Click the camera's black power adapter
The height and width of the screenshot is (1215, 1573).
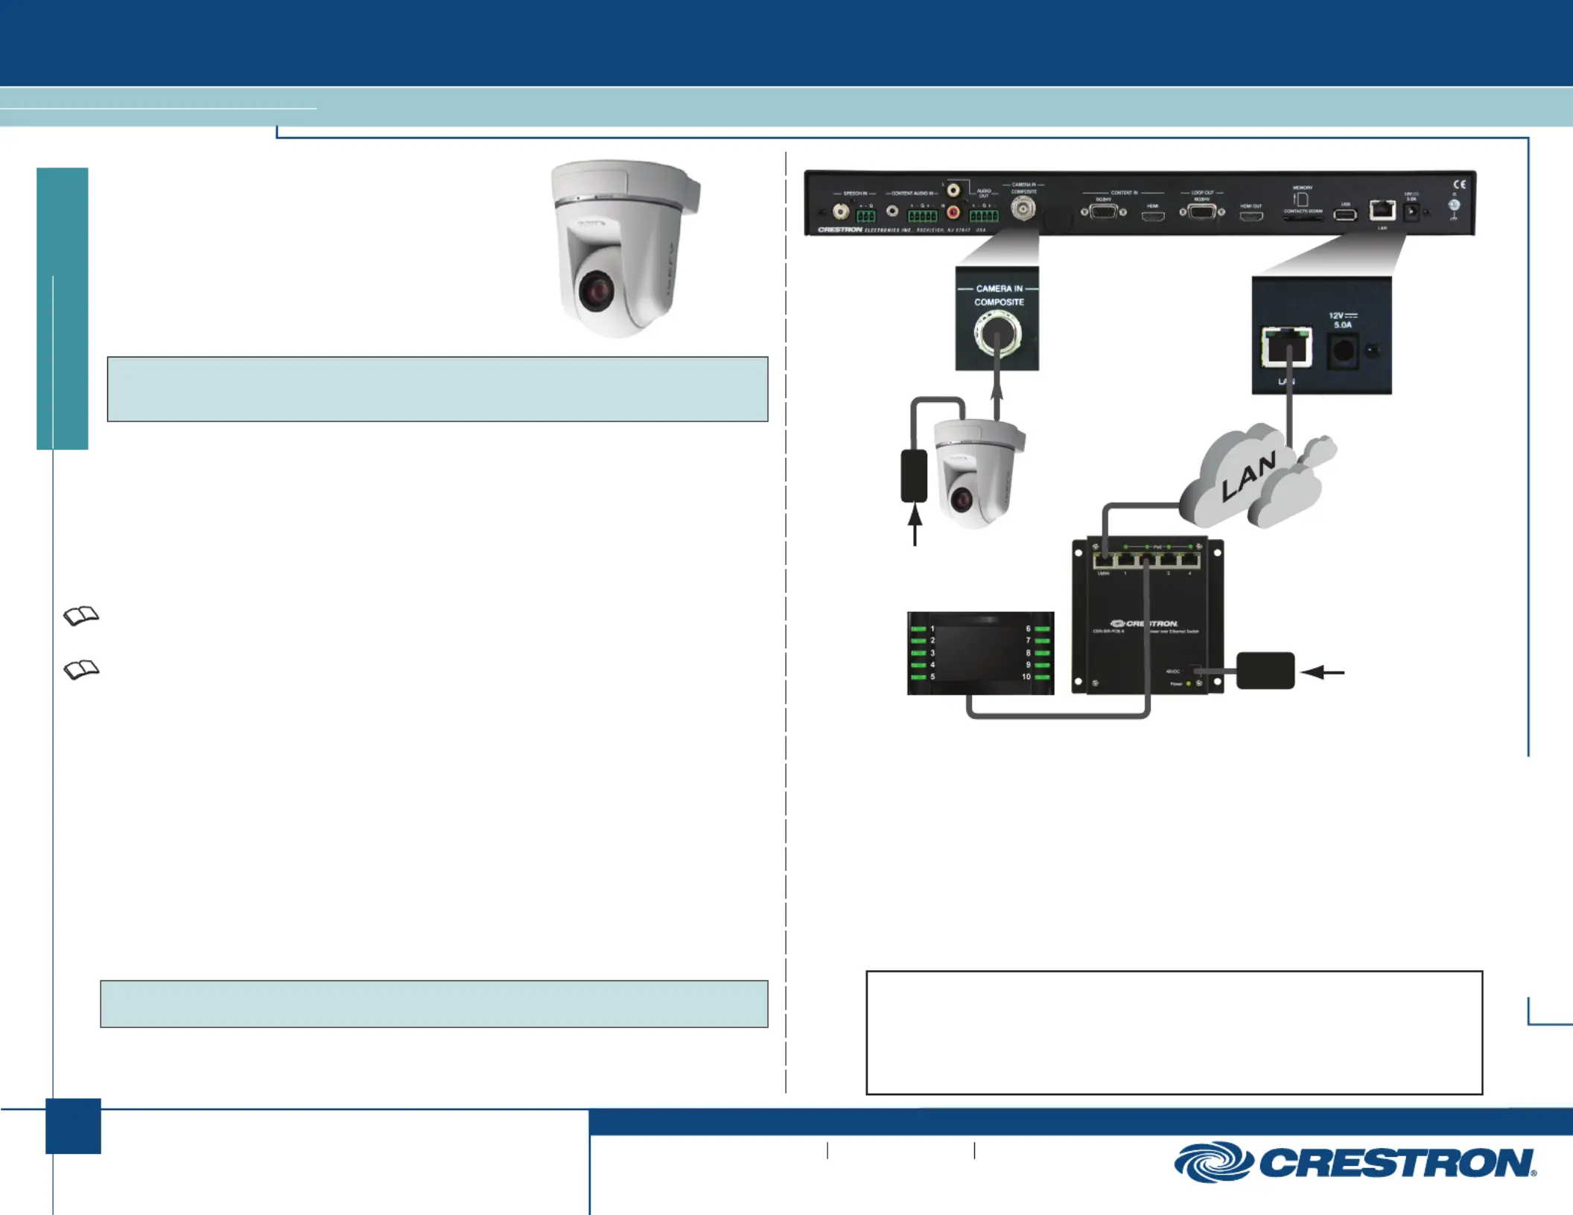[914, 475]
